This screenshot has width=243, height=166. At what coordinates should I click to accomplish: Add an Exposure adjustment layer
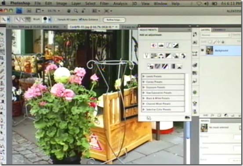pyautogui.click(x=176, y=45)
